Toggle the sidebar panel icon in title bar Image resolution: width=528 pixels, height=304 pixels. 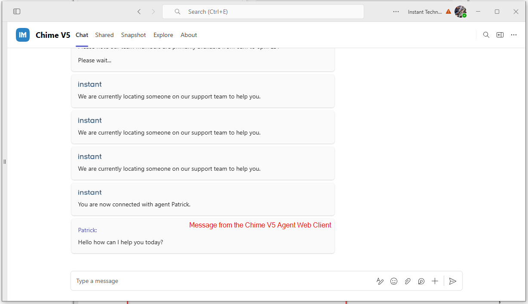(x=17, y=12)
